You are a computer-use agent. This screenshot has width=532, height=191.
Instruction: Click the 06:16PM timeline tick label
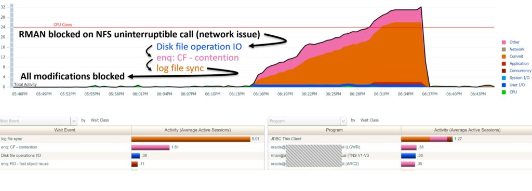pos(261,94)
